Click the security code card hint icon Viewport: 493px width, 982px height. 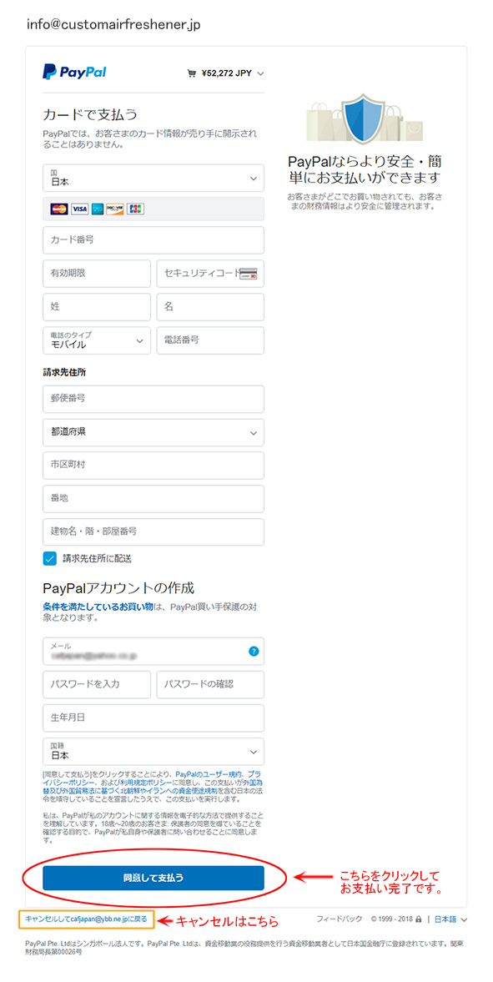pyautogui.click(x=249, y=274)
